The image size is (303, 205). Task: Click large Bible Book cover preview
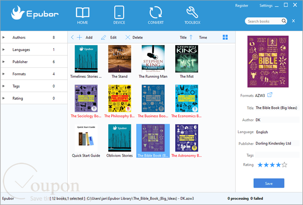[x=268, y=62]
